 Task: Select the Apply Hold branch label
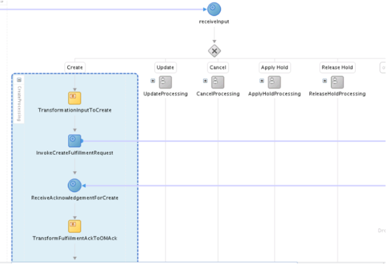(274, 68)
